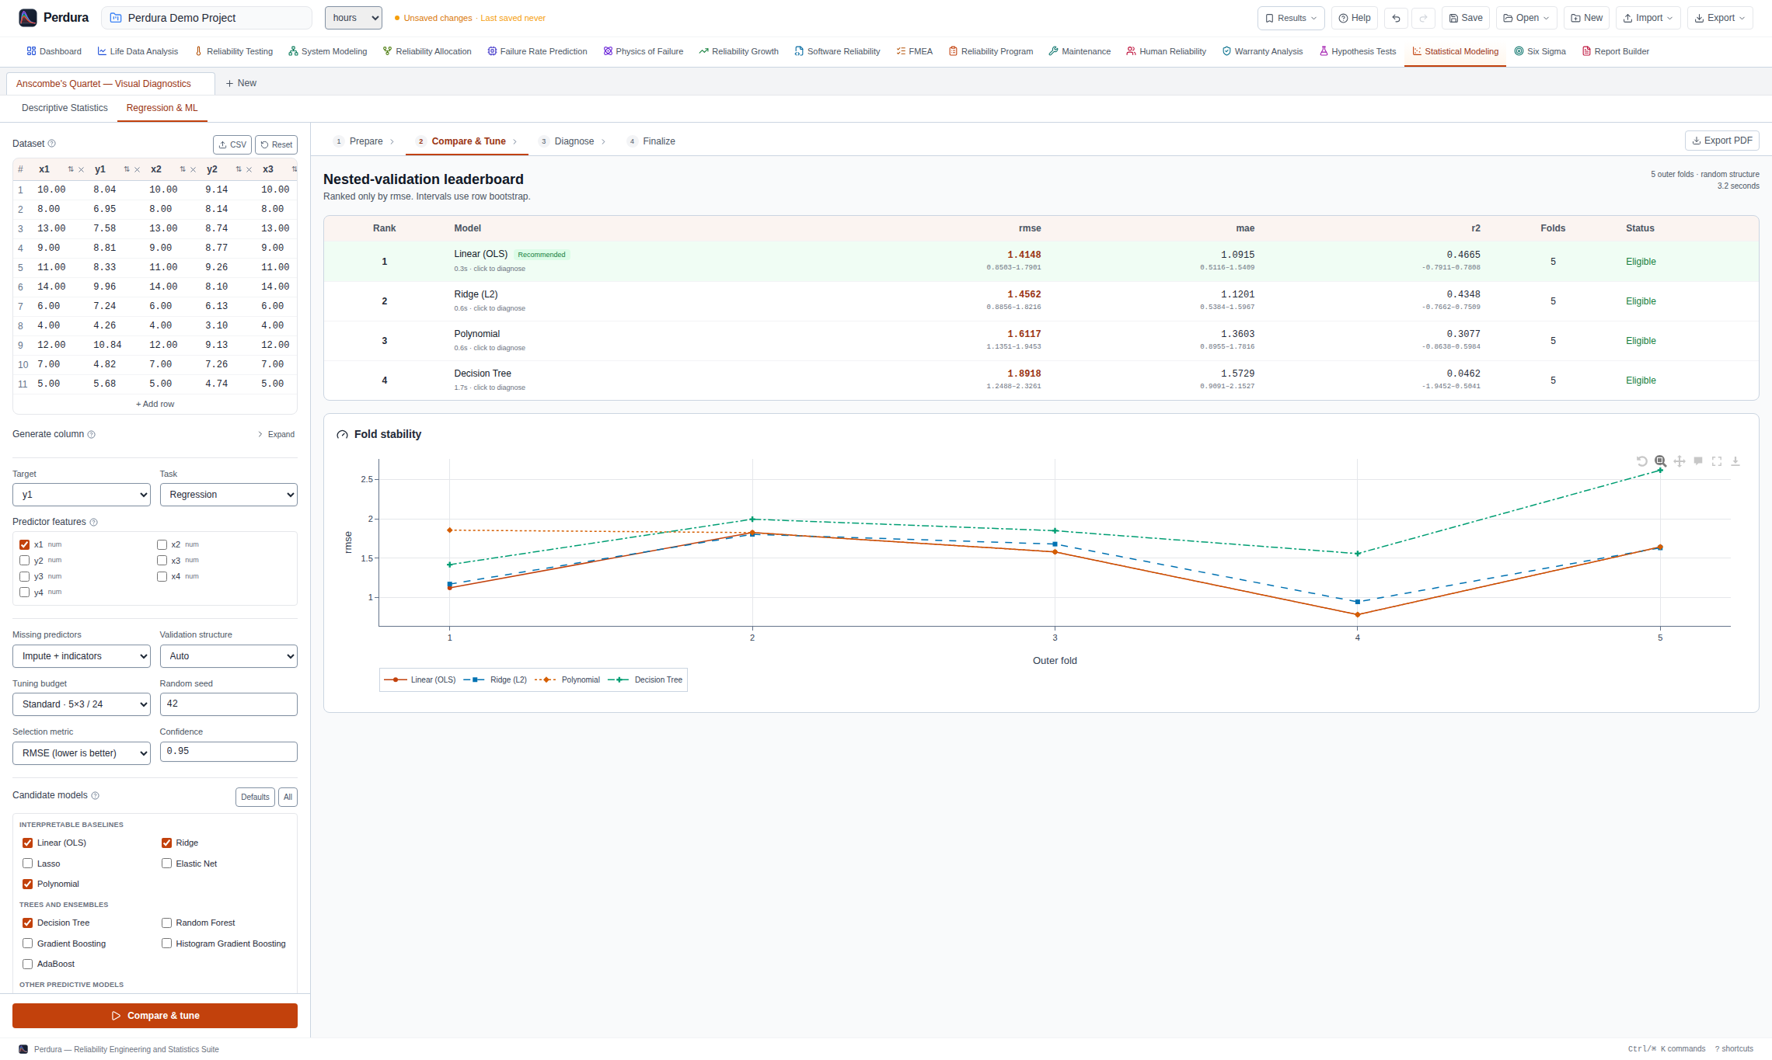This screenshot has height=1060, width=1772.
Task: Check the Lasso candidate model
Action: pos(28,864)
